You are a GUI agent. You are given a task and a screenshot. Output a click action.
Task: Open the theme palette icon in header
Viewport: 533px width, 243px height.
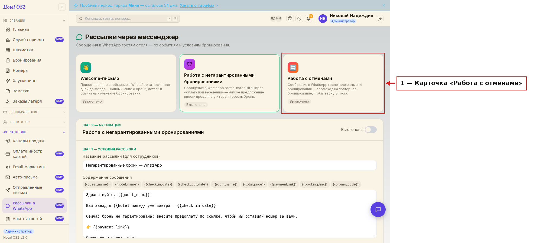click(x=290, y=19)
